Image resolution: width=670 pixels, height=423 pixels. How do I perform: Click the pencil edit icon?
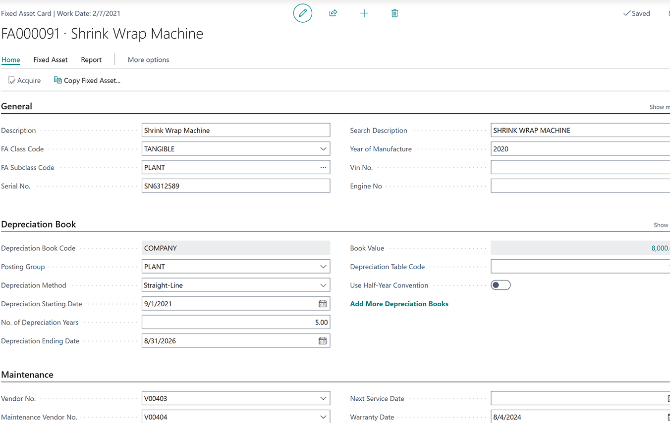pyautogui.click(x=303, y=13)
